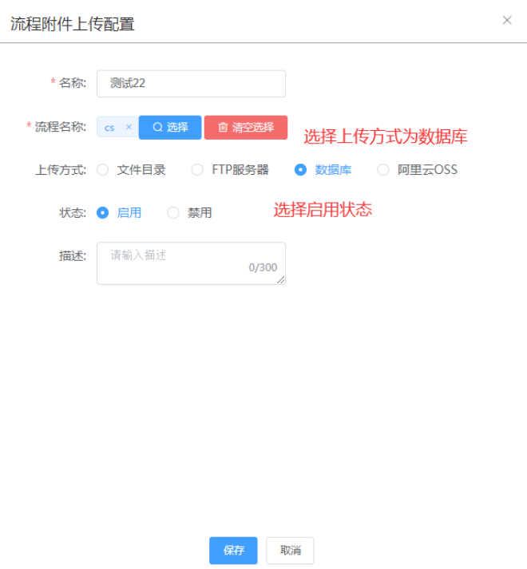Click the 取消 button
This screenshot has height=569, width=527.
[x=290, y=551]
